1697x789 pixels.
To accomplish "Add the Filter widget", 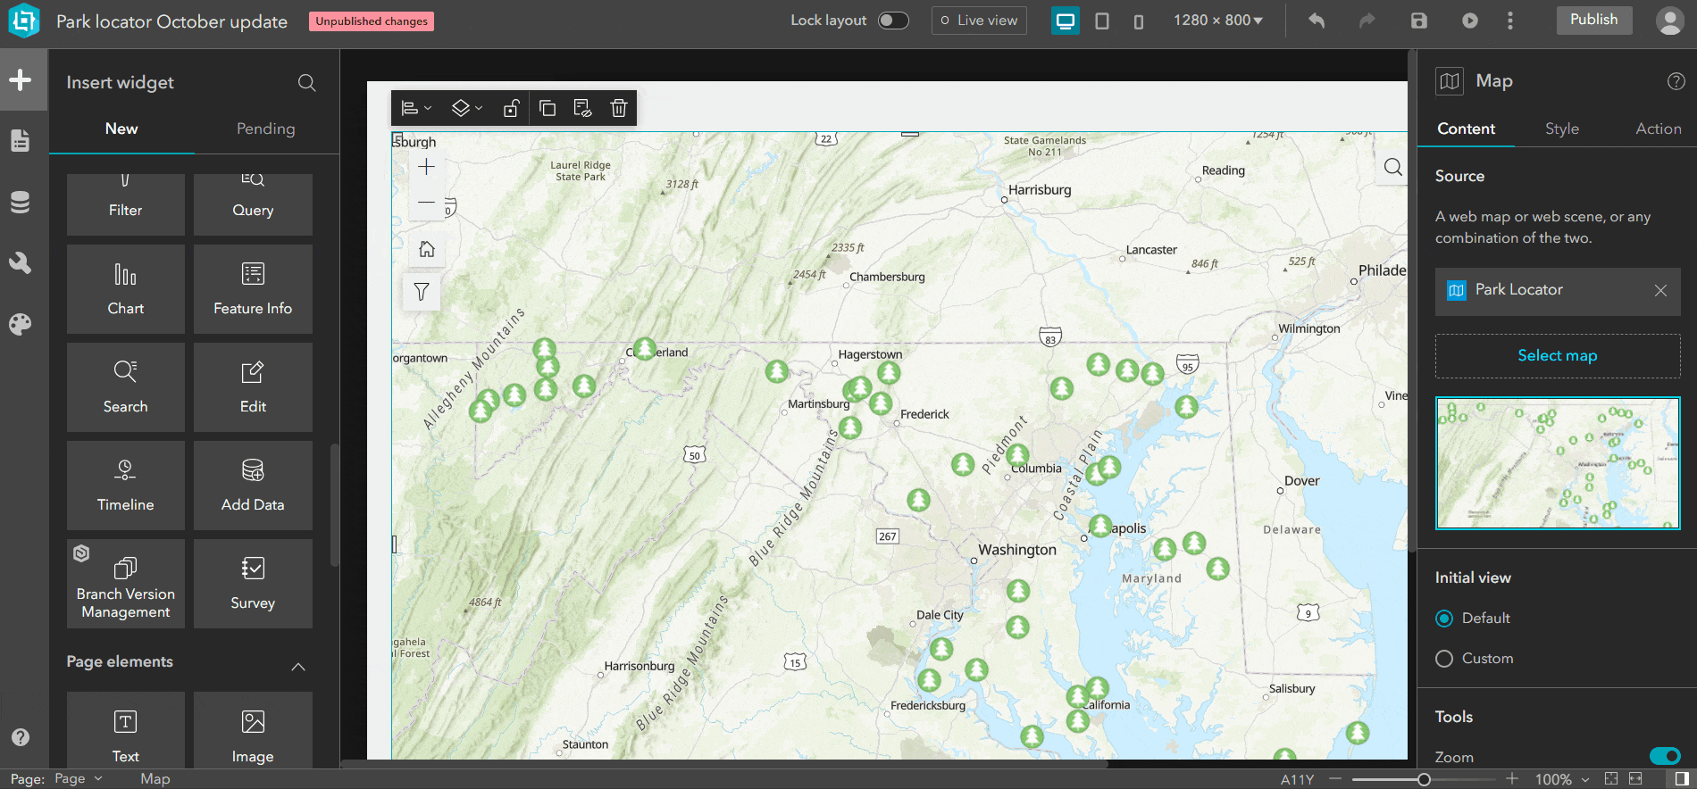I will pos(125,204).
